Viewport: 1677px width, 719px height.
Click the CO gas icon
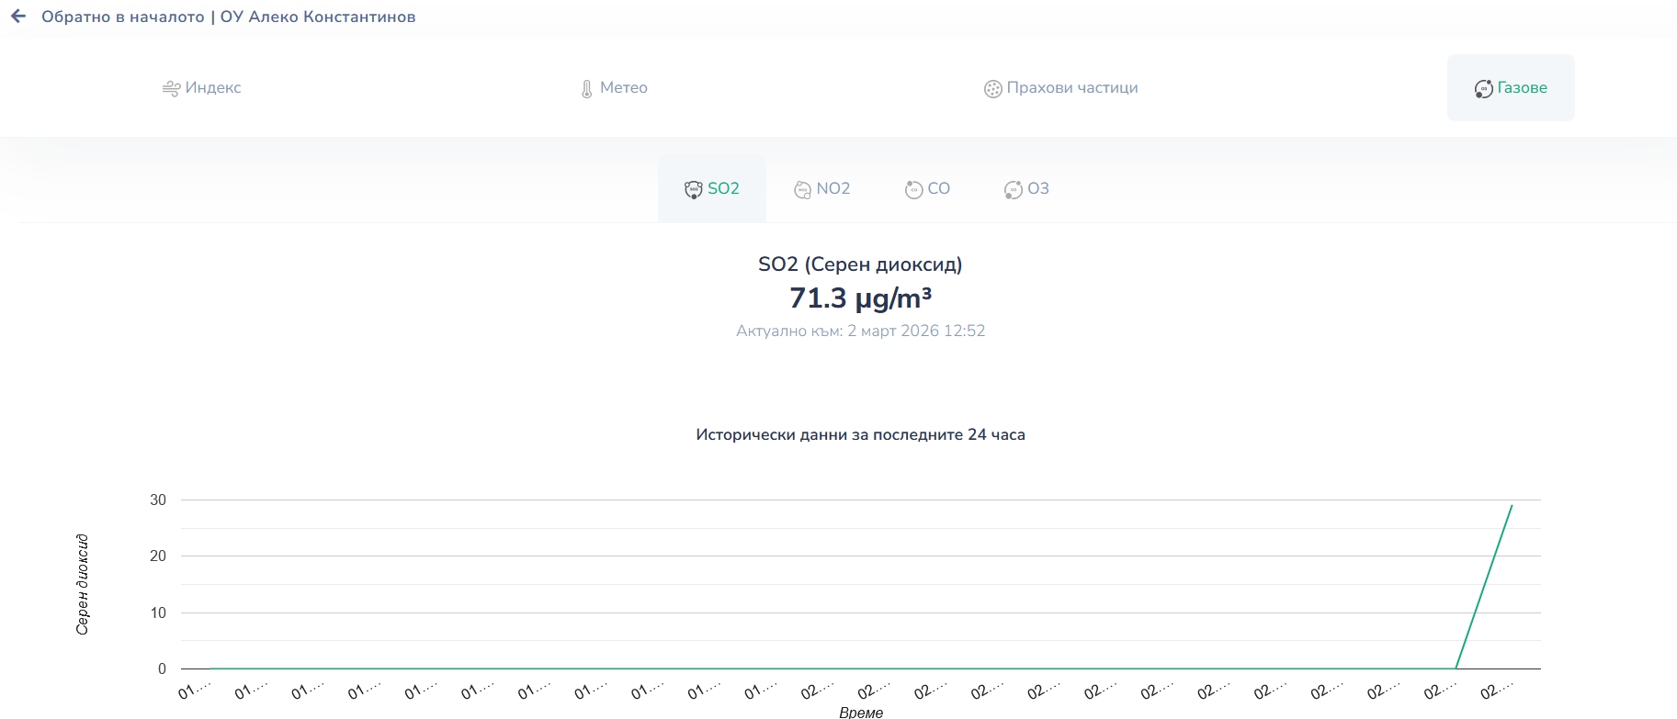pos(913,189)
